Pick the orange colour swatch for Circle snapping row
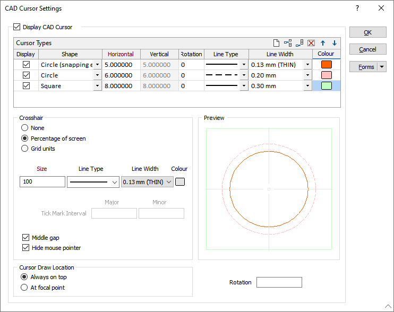The image size is (394, 312). (326, 65)
